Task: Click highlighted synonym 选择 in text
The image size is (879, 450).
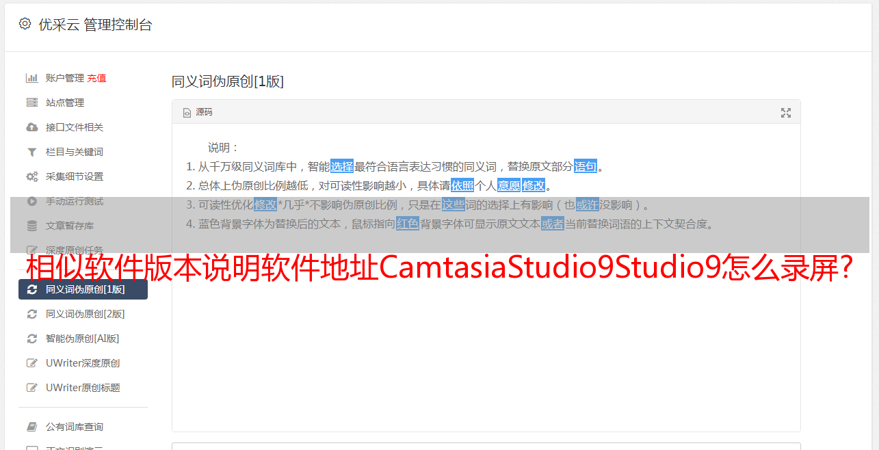Action: [x=342, y=166]
